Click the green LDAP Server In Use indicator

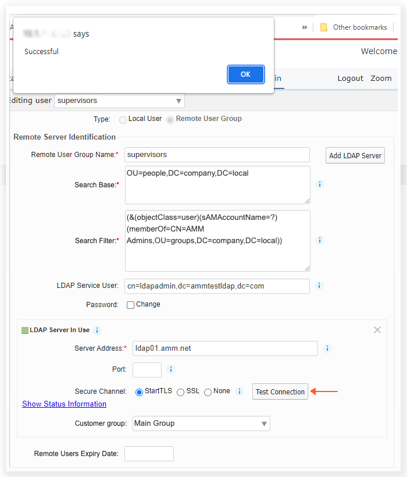(25, 330)
